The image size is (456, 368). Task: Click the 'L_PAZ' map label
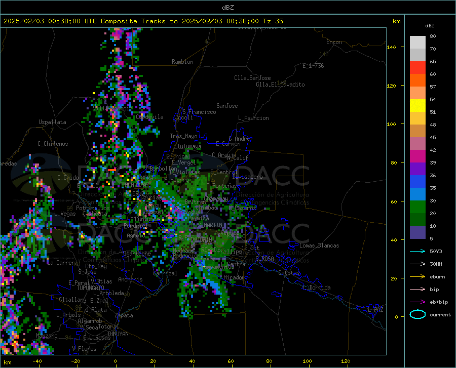[x=375, y=310]
